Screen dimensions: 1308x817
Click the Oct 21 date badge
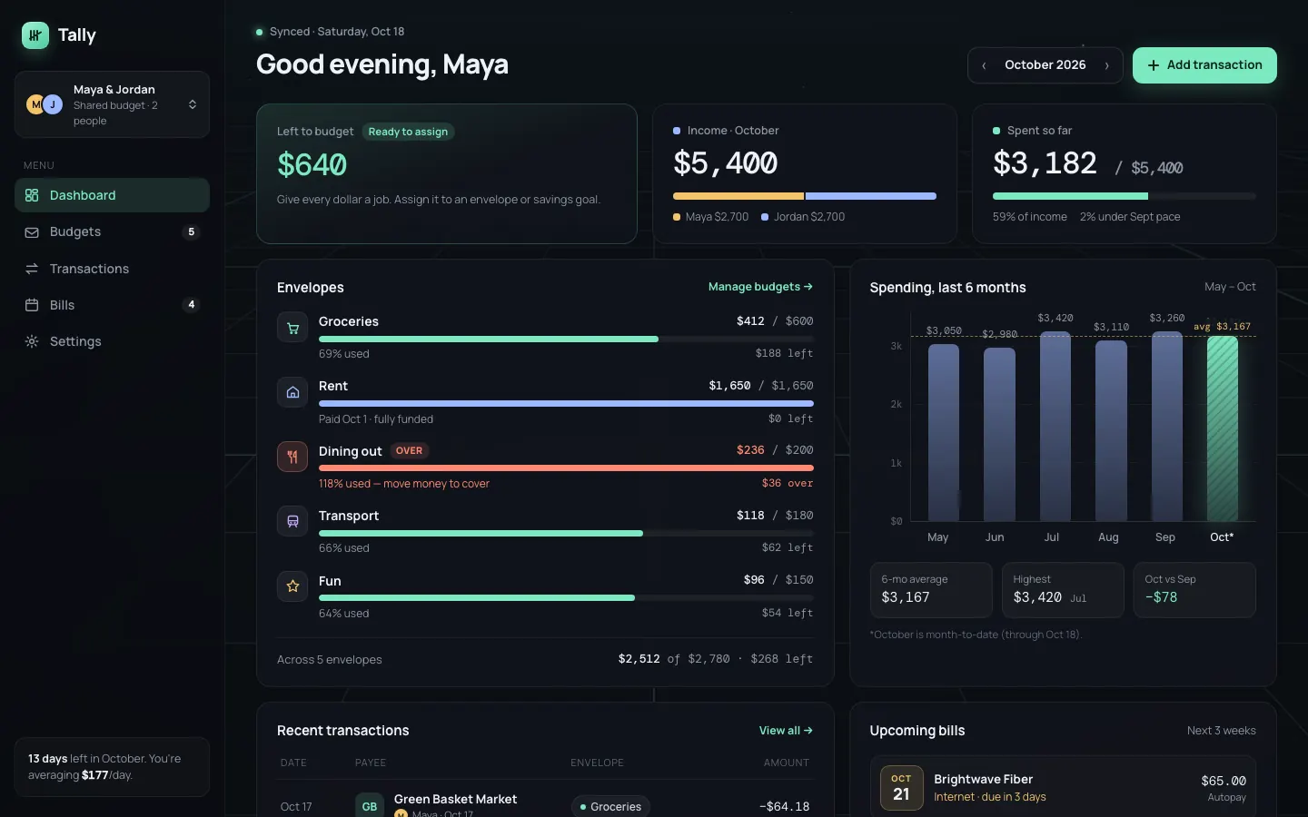[901, 787]
